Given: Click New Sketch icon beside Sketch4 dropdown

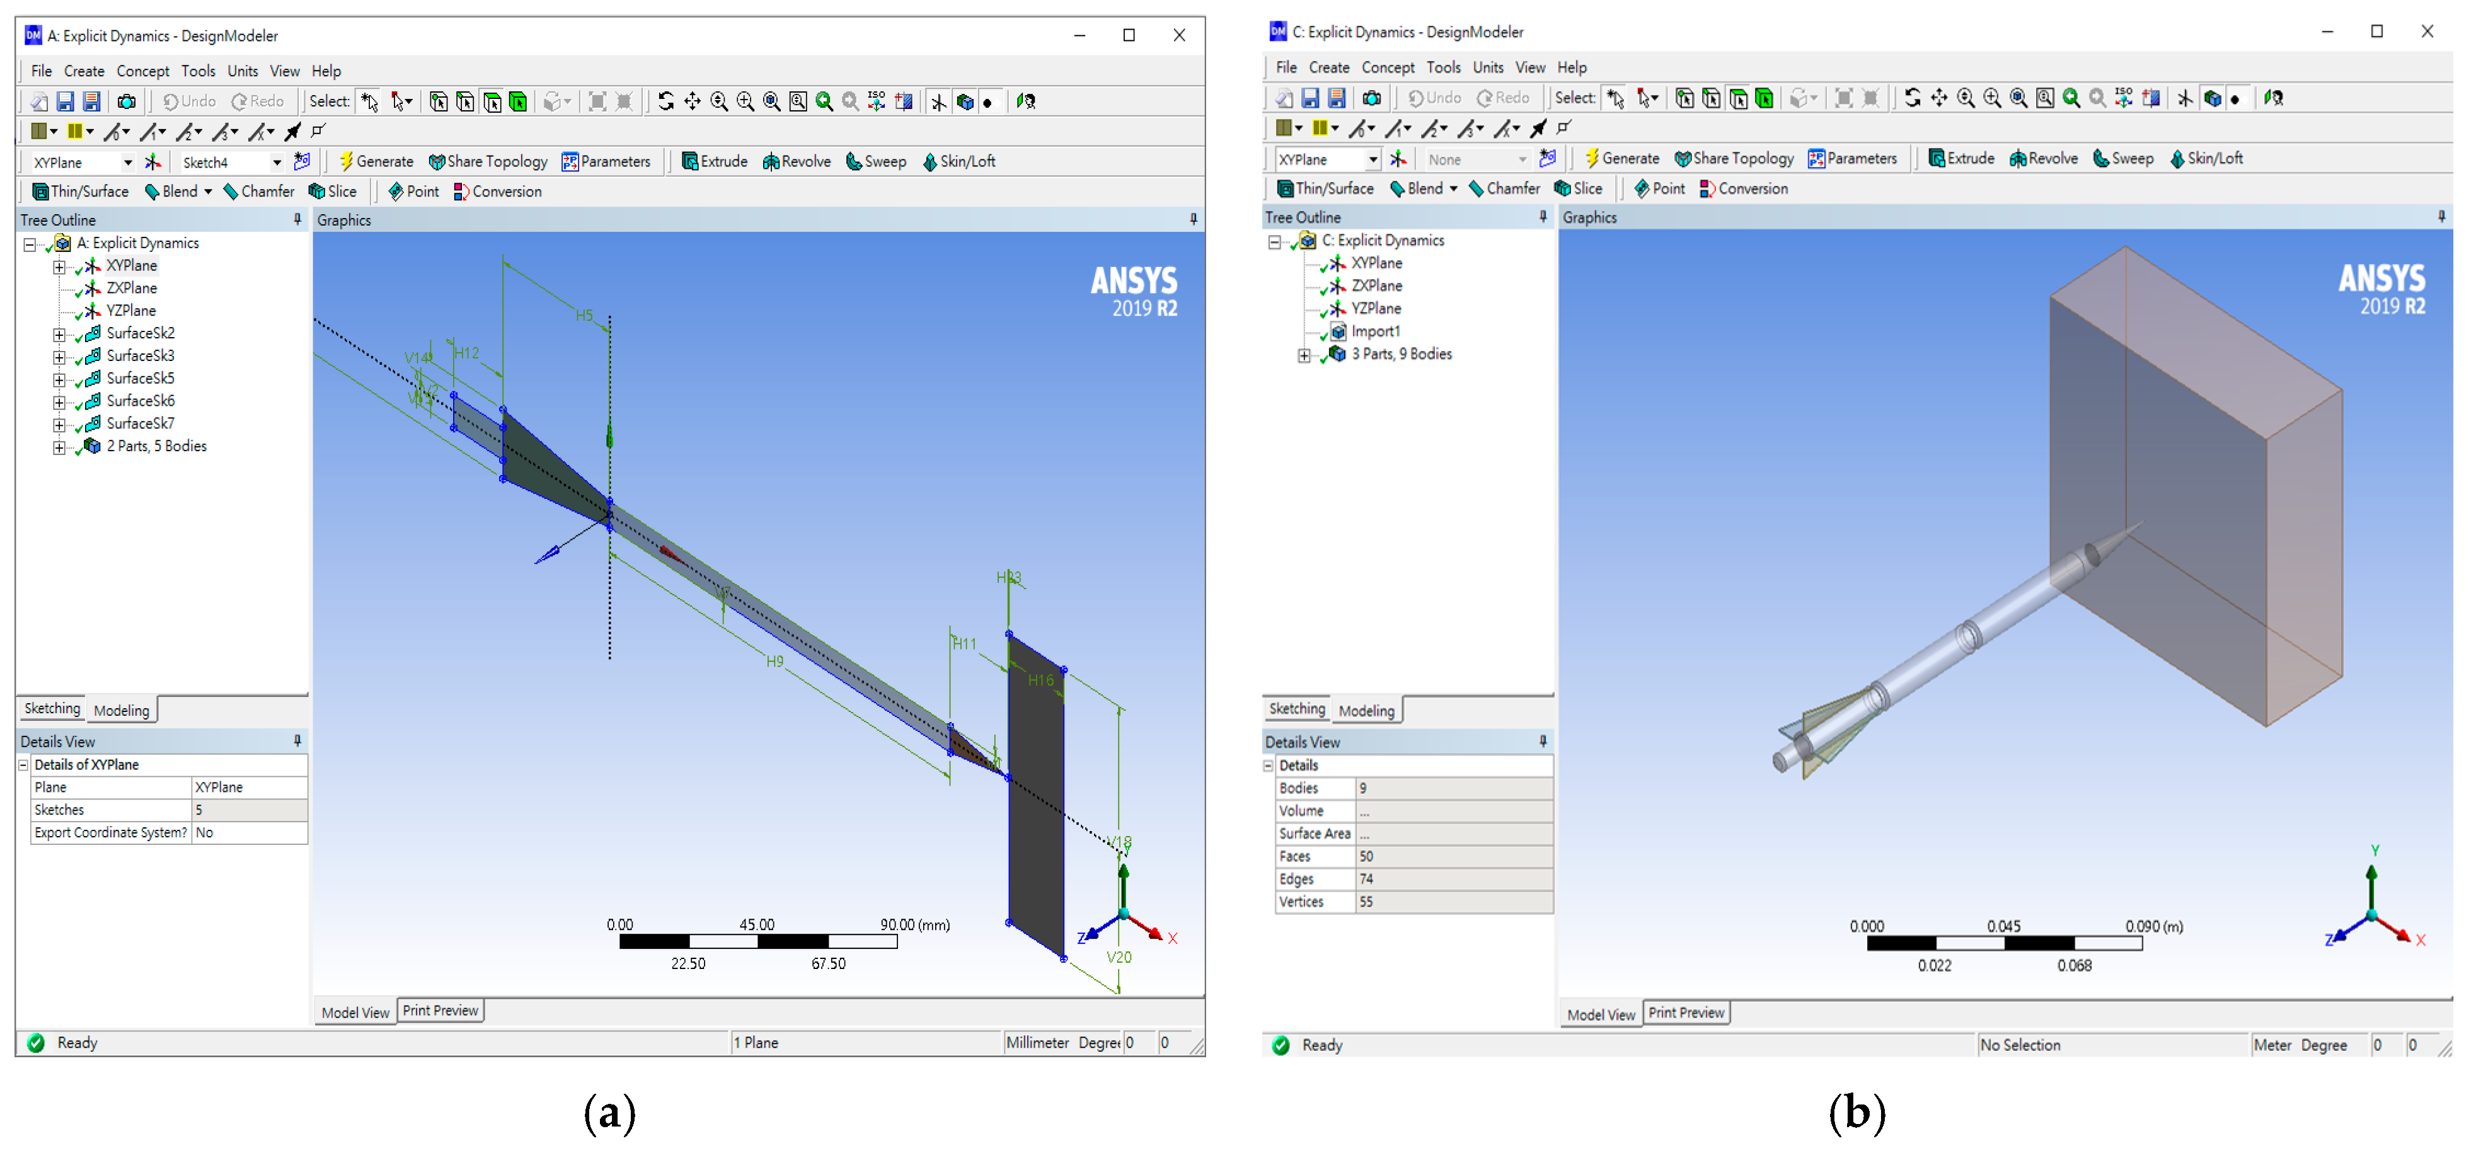Looking at the screenshot, I should (302, 162).
